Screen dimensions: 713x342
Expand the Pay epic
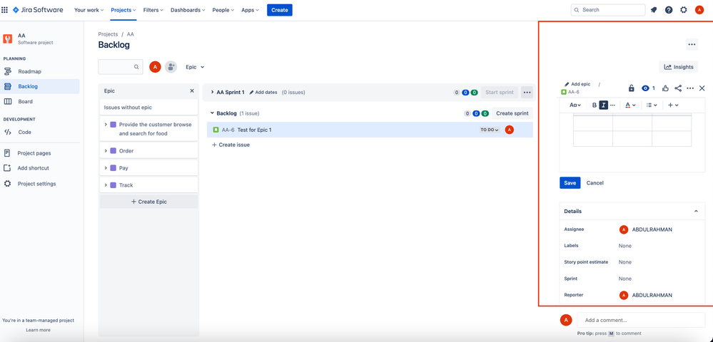click(106, 168)
